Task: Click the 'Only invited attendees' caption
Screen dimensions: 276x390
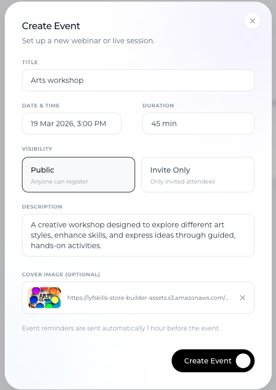Action: pos(183,181)
